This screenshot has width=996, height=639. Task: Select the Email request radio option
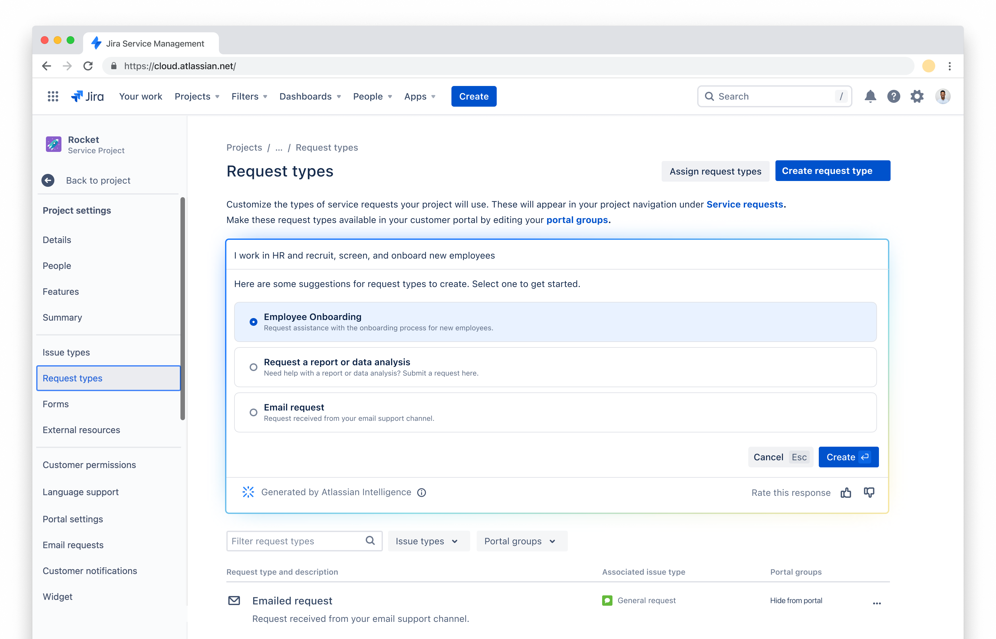point(253,412)
